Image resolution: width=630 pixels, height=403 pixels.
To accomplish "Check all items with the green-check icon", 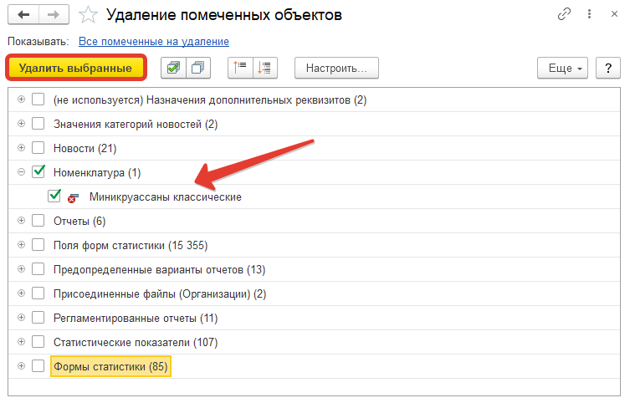I will point(173,68).
